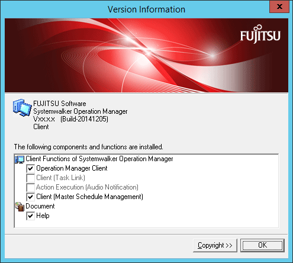The image size is (293, 263).
Task: Click the '(Build-20141205)' version text
Action: [84, 119]
